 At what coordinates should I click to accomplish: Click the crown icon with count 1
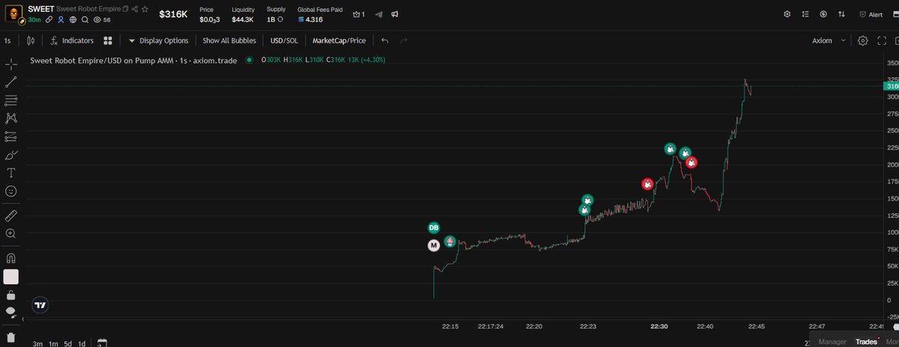(x=358, y=14)
